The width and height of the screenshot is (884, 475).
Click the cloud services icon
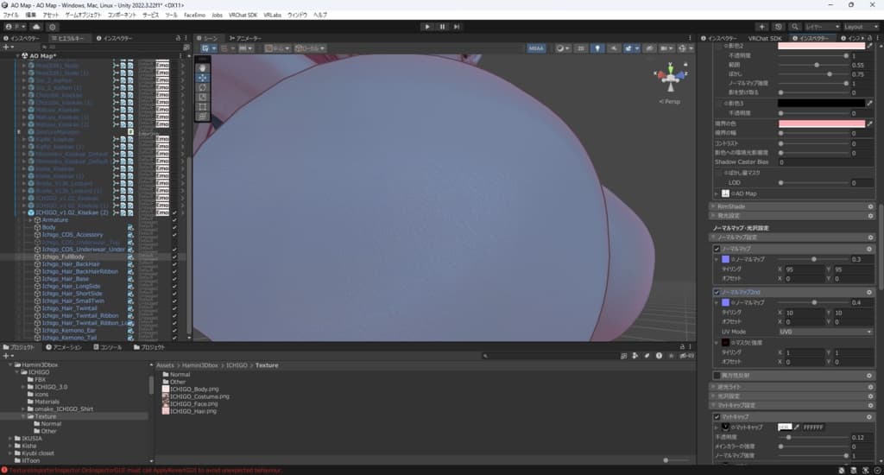pos(36,27)
